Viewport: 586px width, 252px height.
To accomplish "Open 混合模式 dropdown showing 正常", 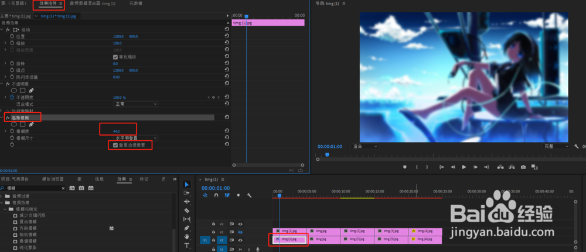I will point(135,104).
